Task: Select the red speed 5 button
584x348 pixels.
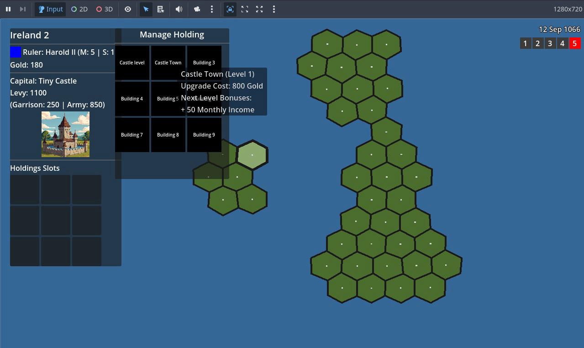Action: coord(574,43)
